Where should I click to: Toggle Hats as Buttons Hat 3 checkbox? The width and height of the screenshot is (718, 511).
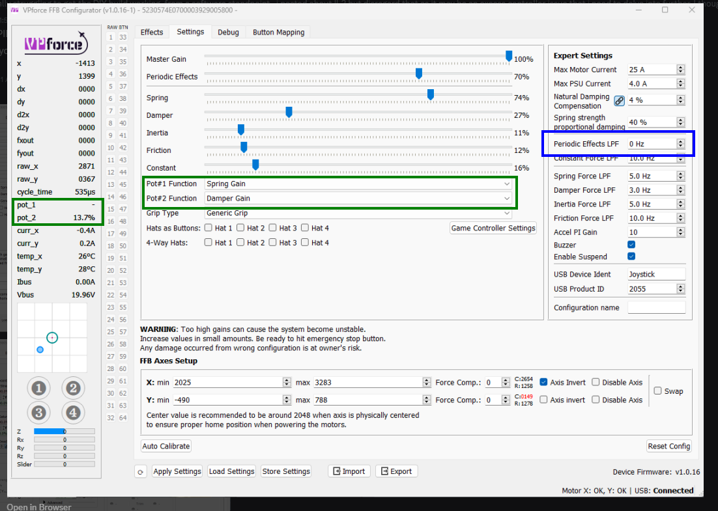coord(273,227)
